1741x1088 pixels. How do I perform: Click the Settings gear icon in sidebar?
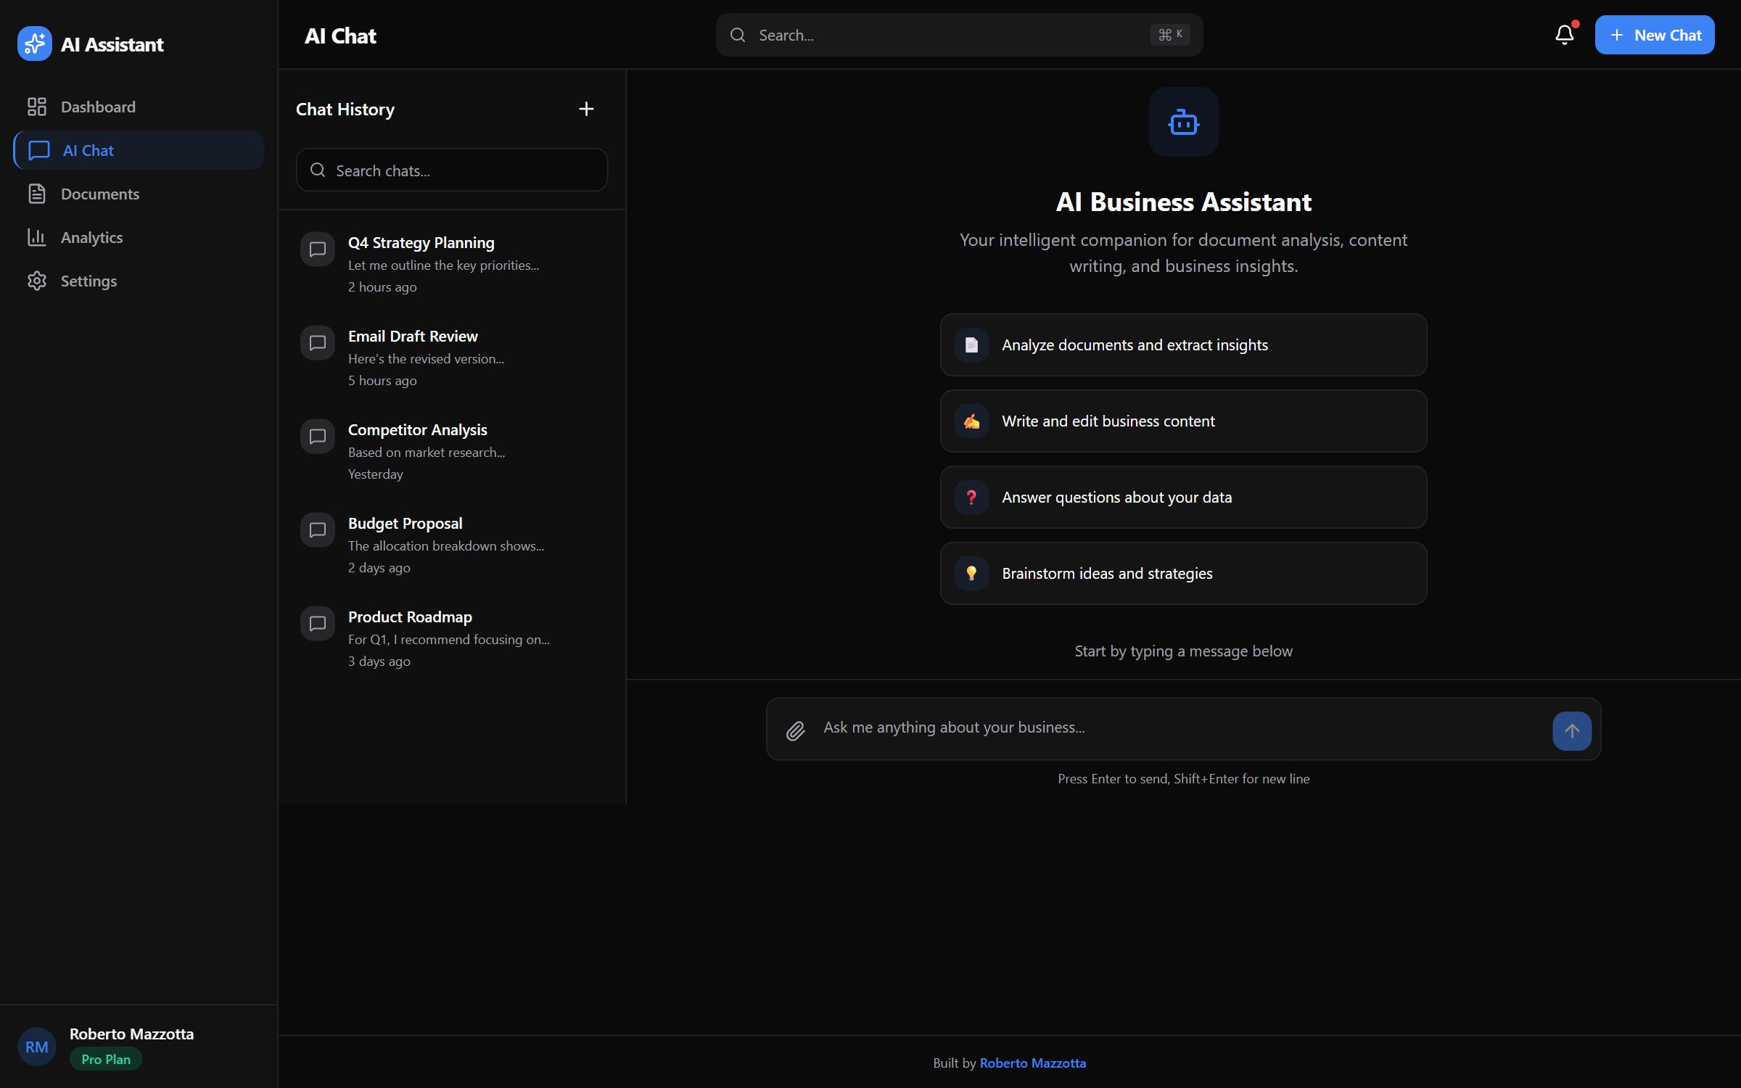tap(37, 281)
